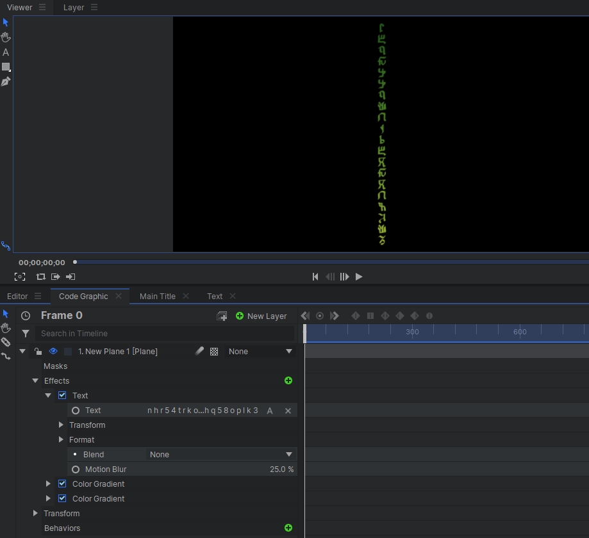
Task: Click the Motion Blur 25.0 % value
Action: pyautogui.click(x=281, y=469)
